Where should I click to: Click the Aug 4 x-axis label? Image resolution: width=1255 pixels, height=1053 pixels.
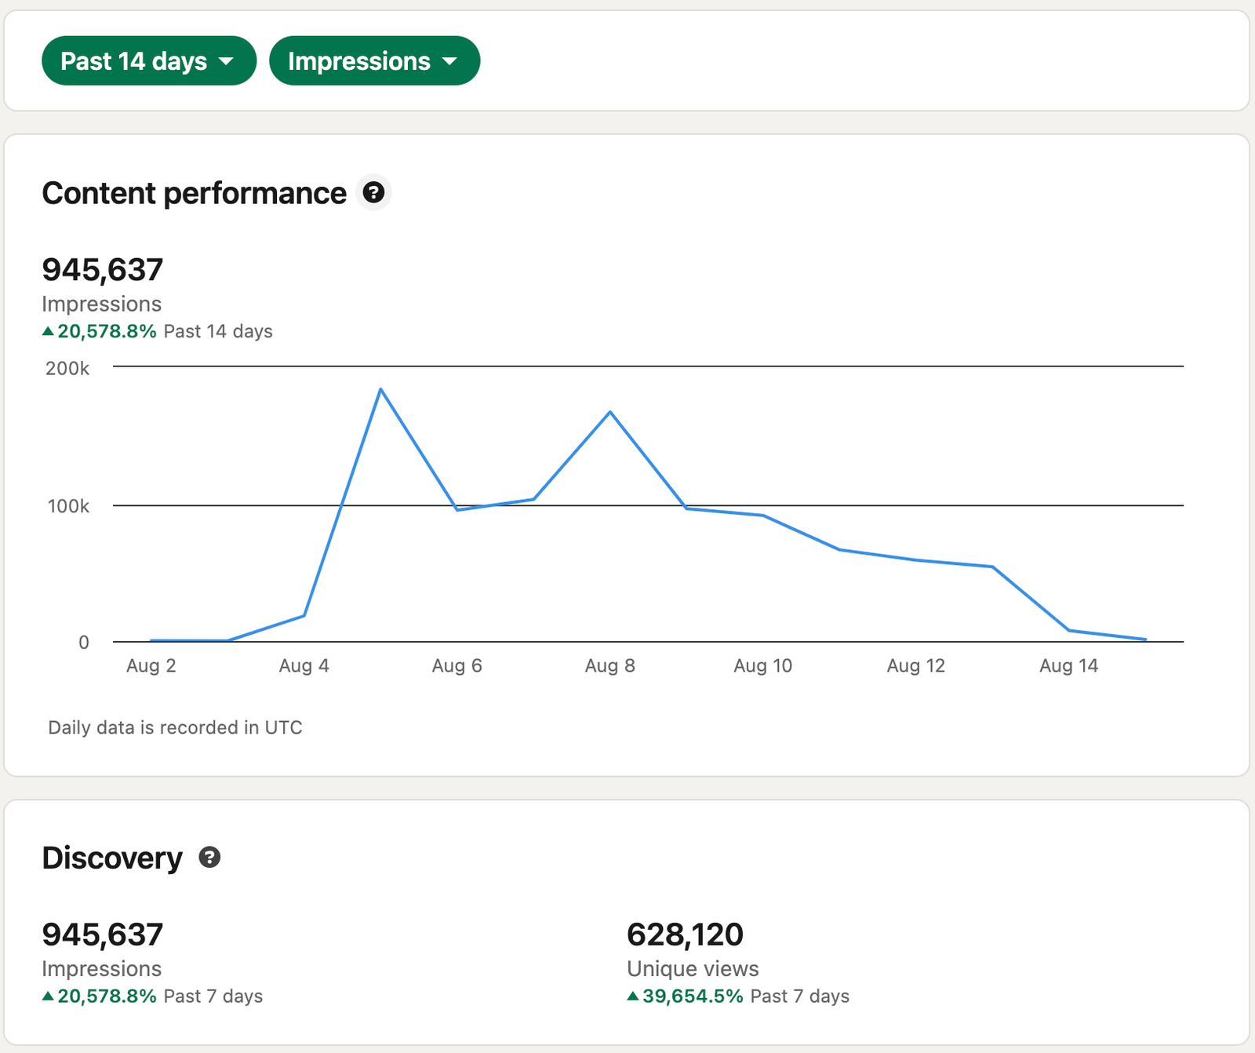coord(304,665)
